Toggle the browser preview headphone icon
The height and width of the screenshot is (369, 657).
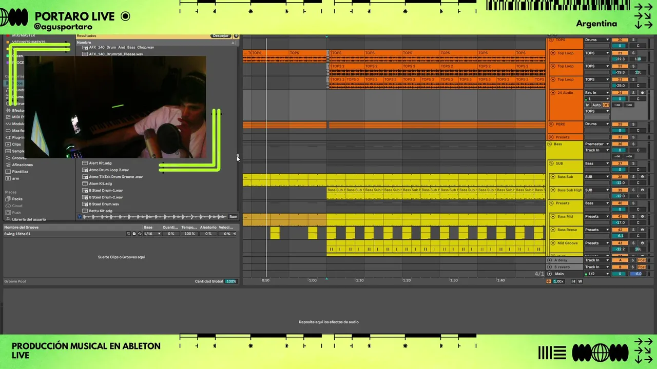80,217
